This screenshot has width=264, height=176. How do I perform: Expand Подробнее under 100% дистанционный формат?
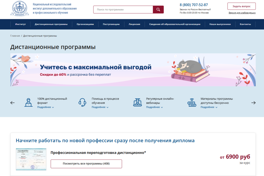click(45, 107)
